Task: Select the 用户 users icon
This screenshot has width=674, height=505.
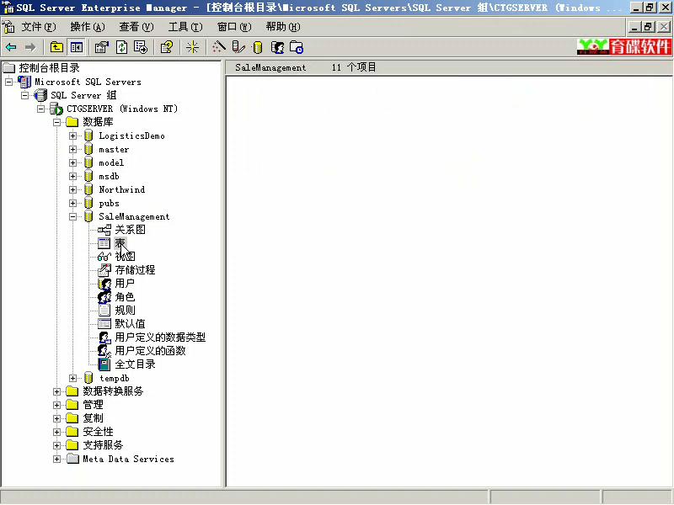Action: (104, 284)
